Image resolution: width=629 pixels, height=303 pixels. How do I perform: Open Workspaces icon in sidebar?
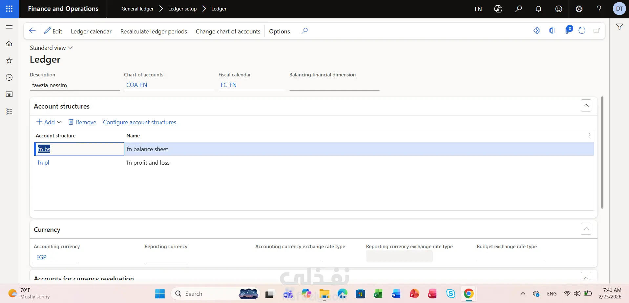click(x=9, y=94)
